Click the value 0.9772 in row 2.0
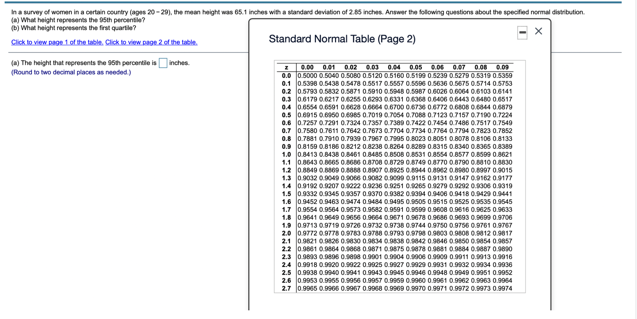This screenshot has height=319, width=637. click(307, 233)
